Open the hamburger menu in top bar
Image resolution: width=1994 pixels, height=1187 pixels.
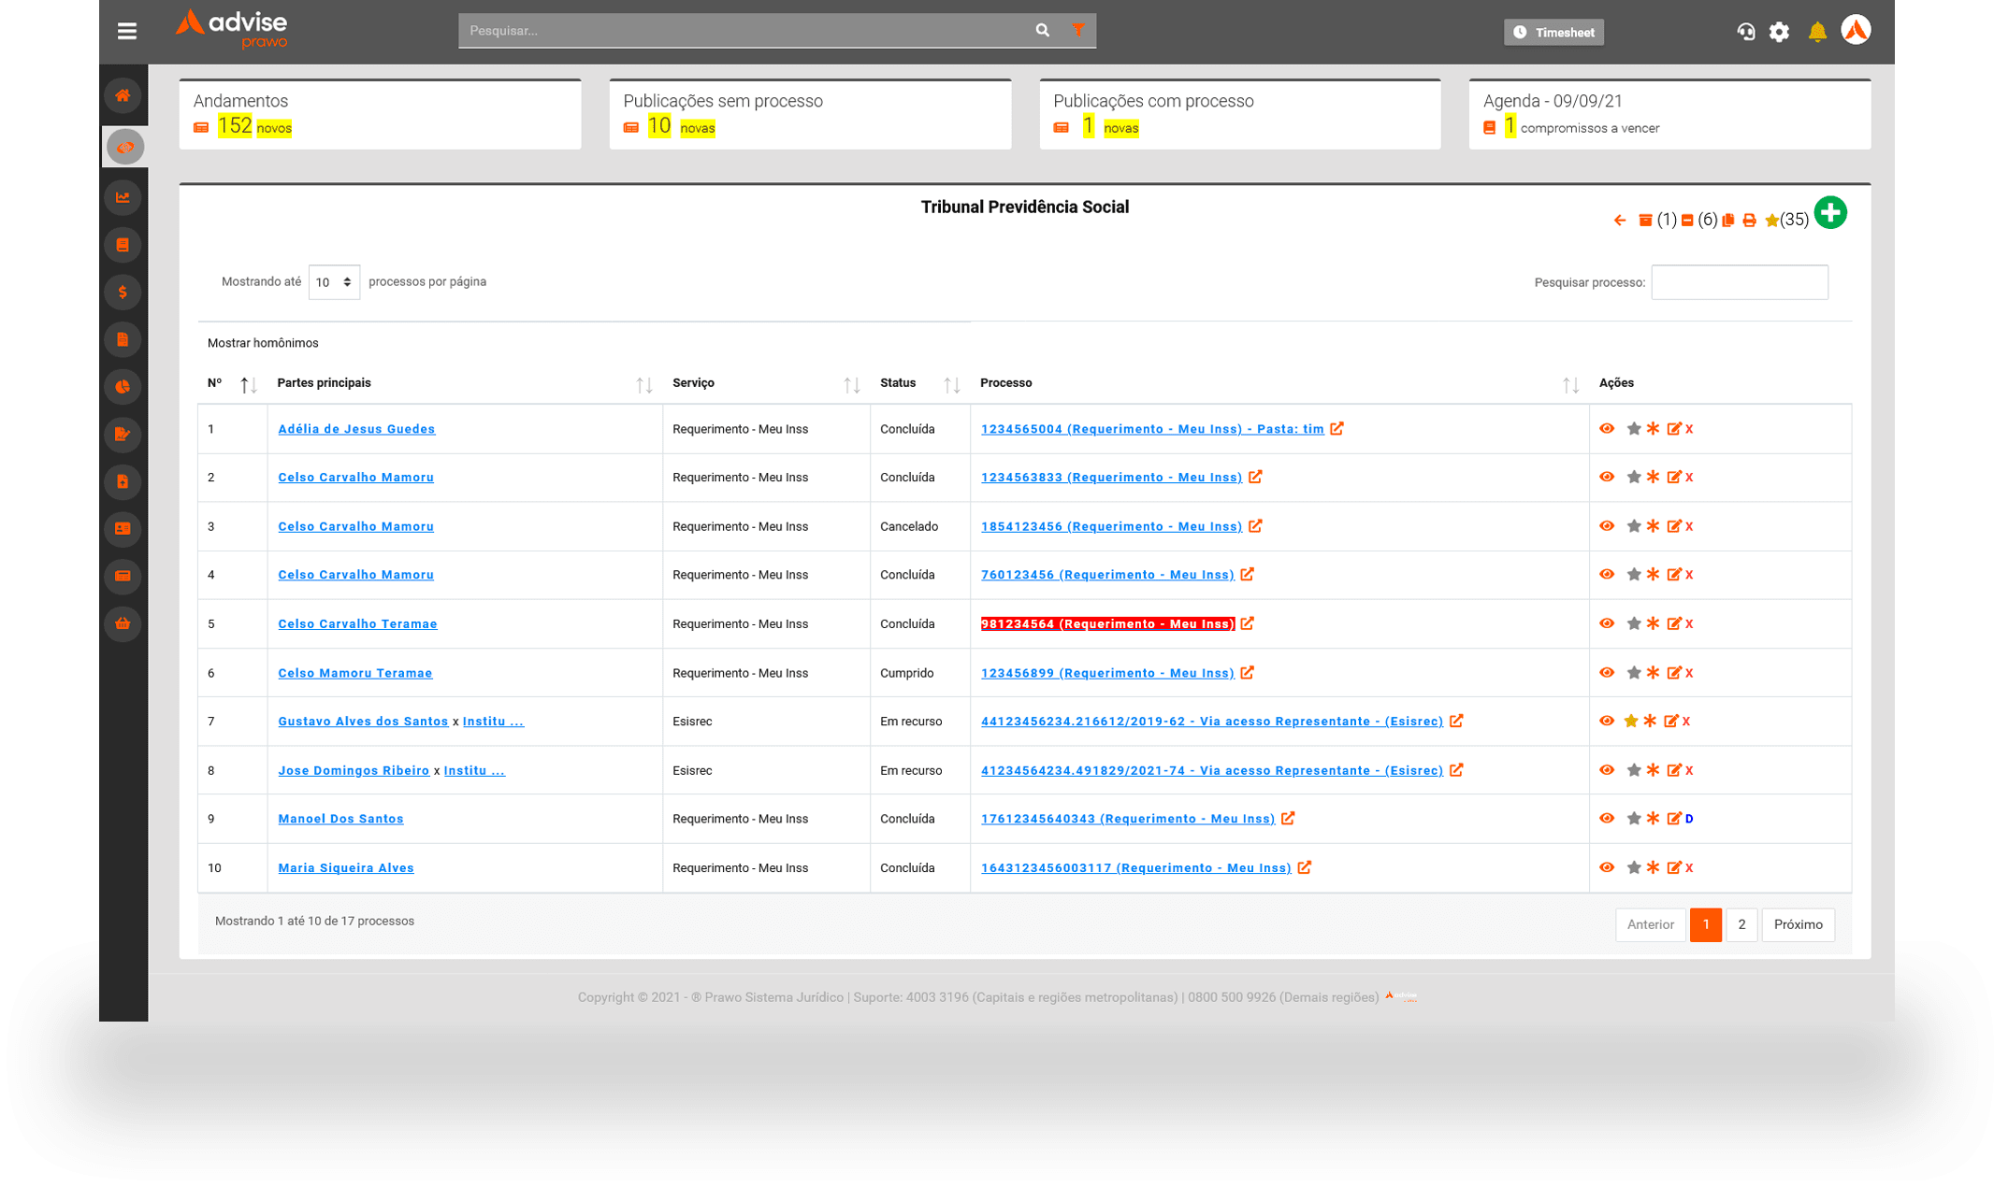tap(127, 31)
